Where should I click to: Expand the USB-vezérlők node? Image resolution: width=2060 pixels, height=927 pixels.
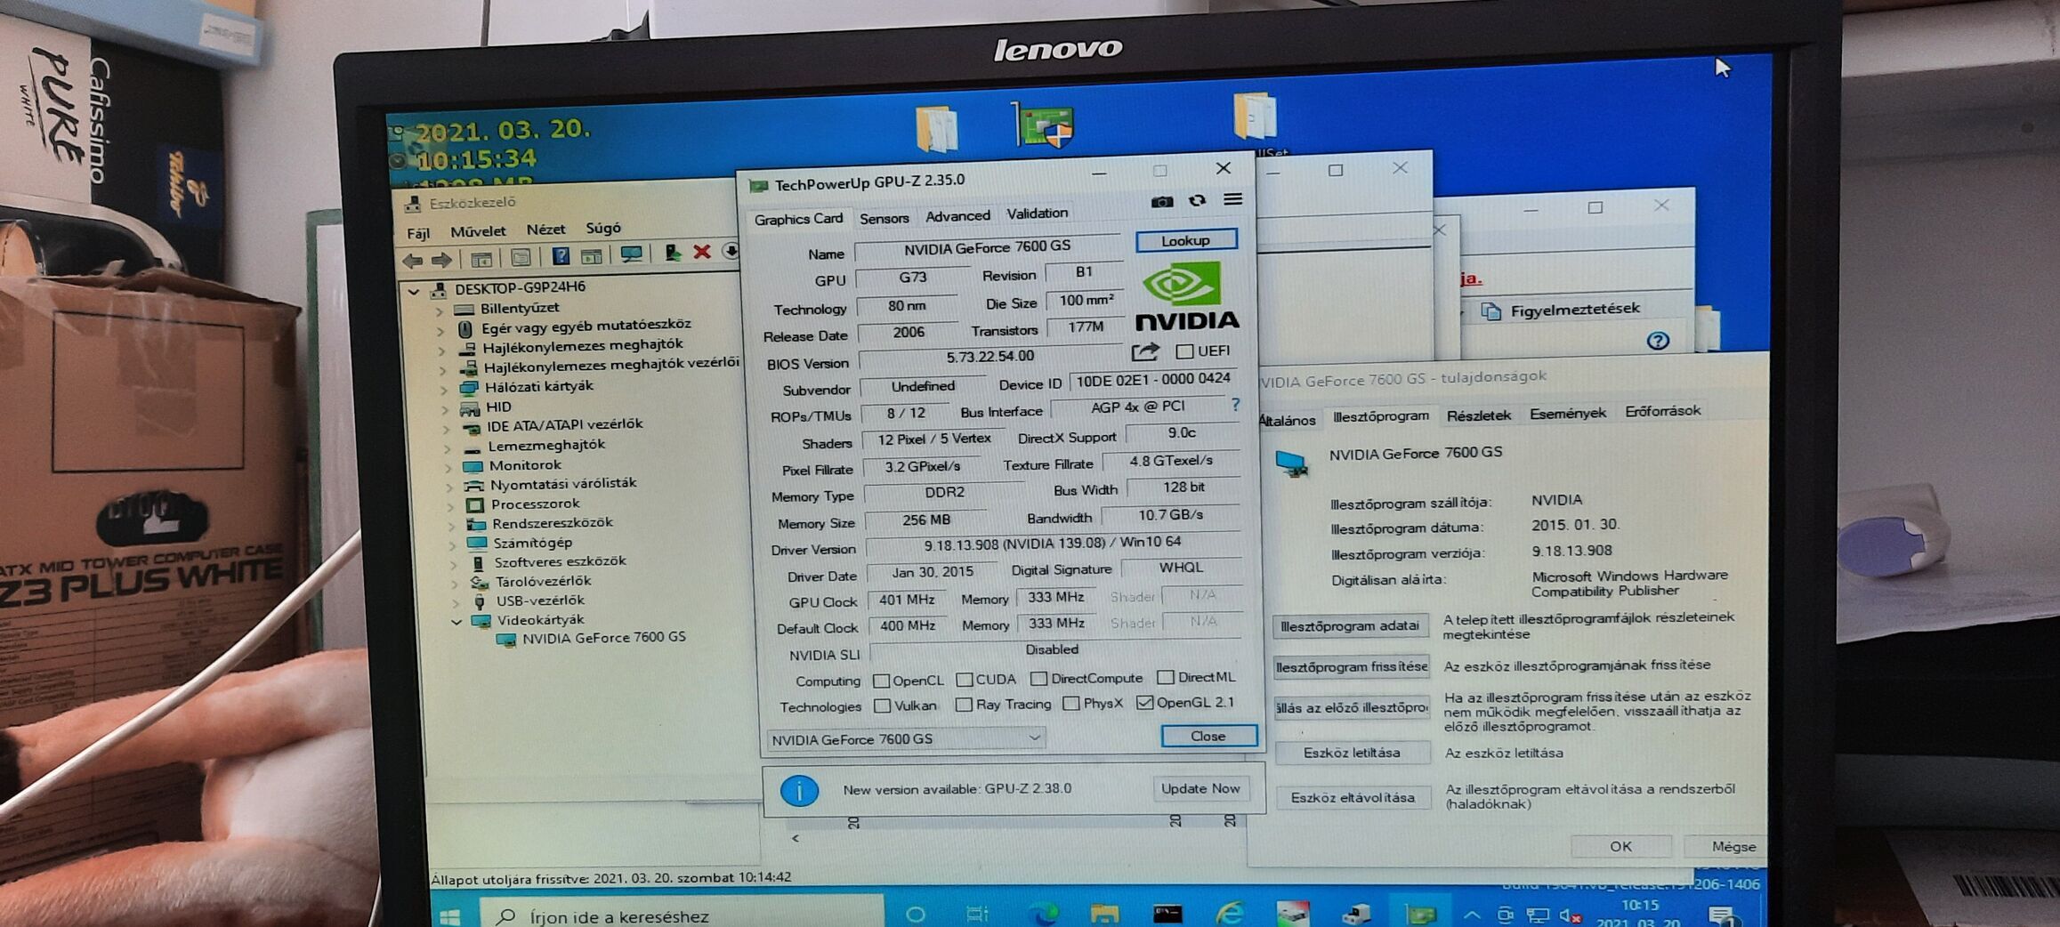click(456, 603)
